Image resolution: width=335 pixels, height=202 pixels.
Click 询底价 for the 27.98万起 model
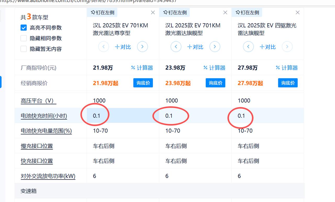288,83
